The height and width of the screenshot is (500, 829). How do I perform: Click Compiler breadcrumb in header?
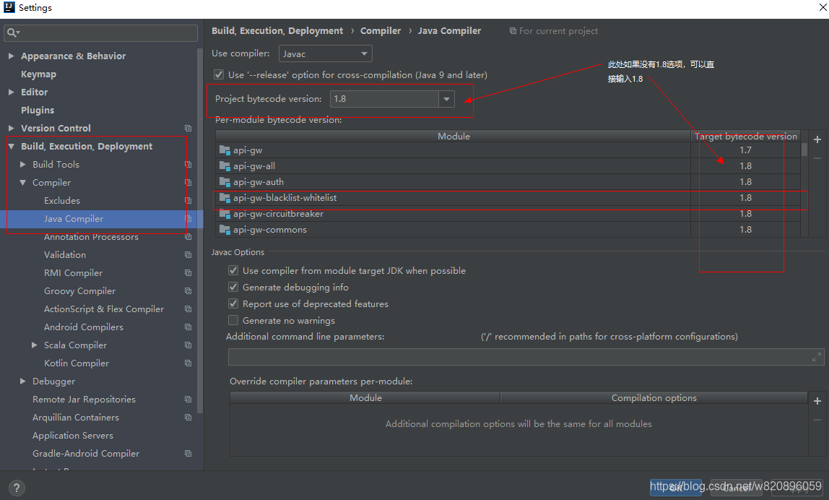[381, 30]
